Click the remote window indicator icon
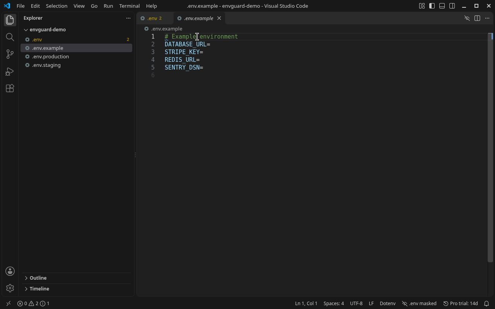The height and width of the screenshot is (309, 495). (x=9, y=304)
